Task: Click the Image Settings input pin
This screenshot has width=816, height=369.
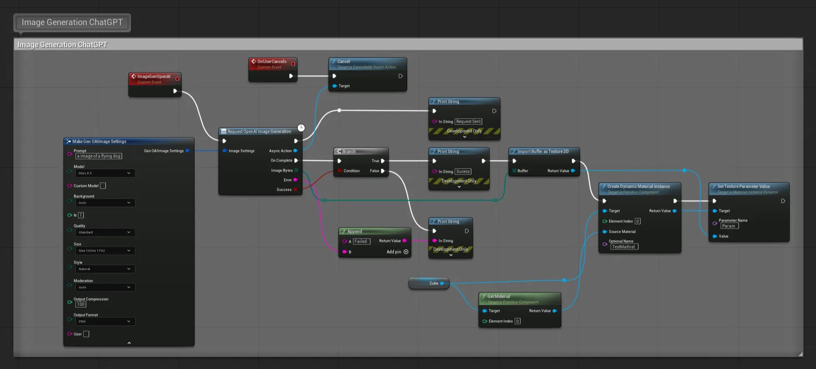Action: coord(225,151)
